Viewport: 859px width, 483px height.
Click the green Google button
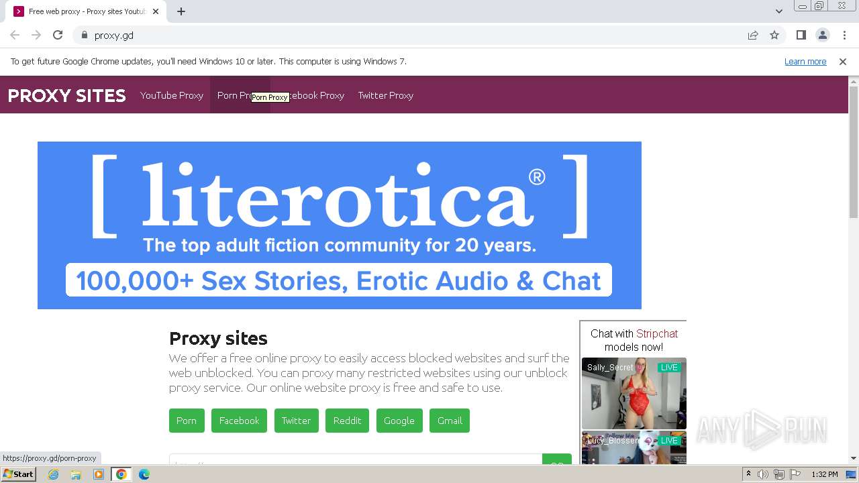tap(399, 421)
